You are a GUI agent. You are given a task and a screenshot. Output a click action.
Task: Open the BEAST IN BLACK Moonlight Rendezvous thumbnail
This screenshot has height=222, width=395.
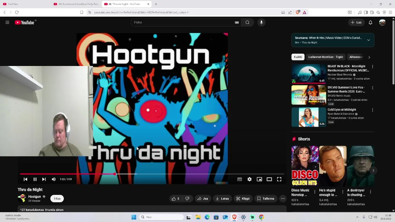309,74
